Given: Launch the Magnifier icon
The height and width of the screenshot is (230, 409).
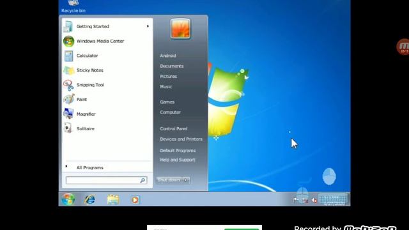Looking at the screenshot, I should click(x=68, y=114).
